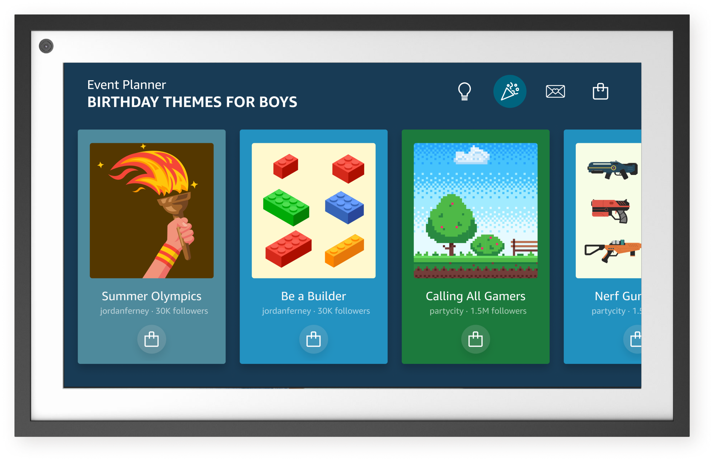This screenshot has height=461, width=714.
Task: Tap shopping bag under Summer Olympics
Action: coord(151,339)
